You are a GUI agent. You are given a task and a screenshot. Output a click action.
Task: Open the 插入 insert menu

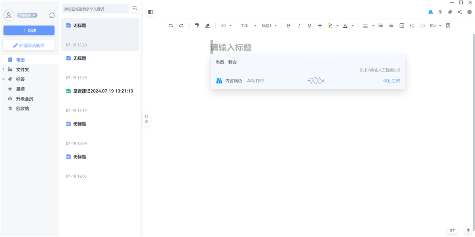click(x=434, y=25)
